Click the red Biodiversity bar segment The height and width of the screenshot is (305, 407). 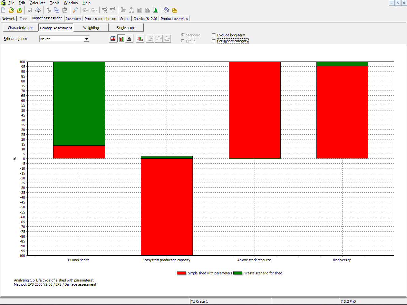tap(342, 112)
